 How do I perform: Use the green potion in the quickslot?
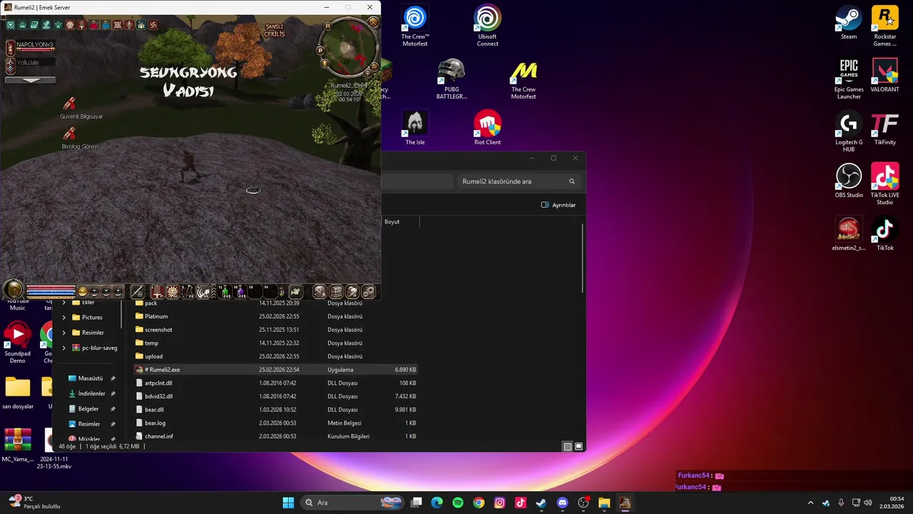click(x=225, y=291)
